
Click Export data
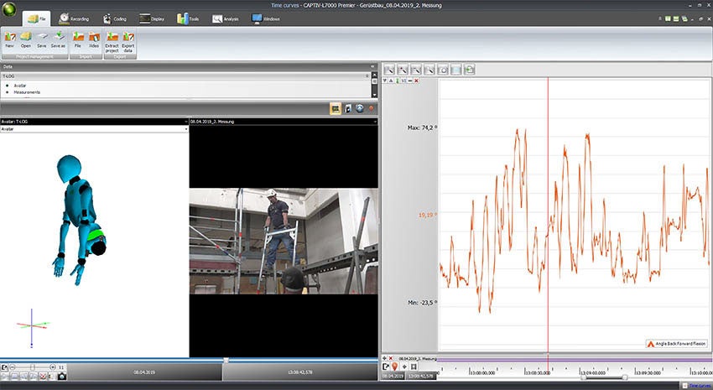pyautogui.click(x=128, y=42)
